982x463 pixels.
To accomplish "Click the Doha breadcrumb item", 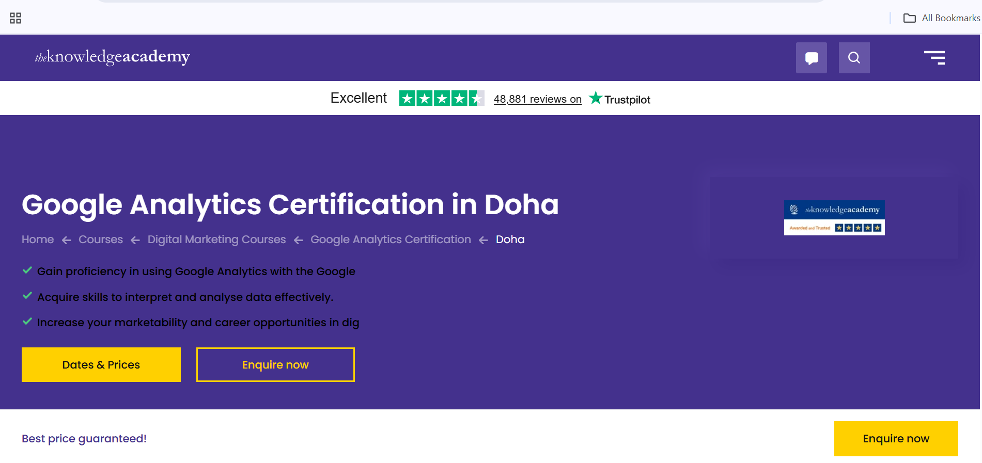I will (510, 240).
